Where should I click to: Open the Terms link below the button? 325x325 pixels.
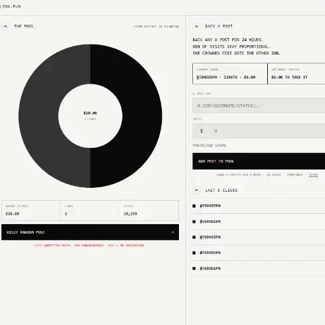314,175
